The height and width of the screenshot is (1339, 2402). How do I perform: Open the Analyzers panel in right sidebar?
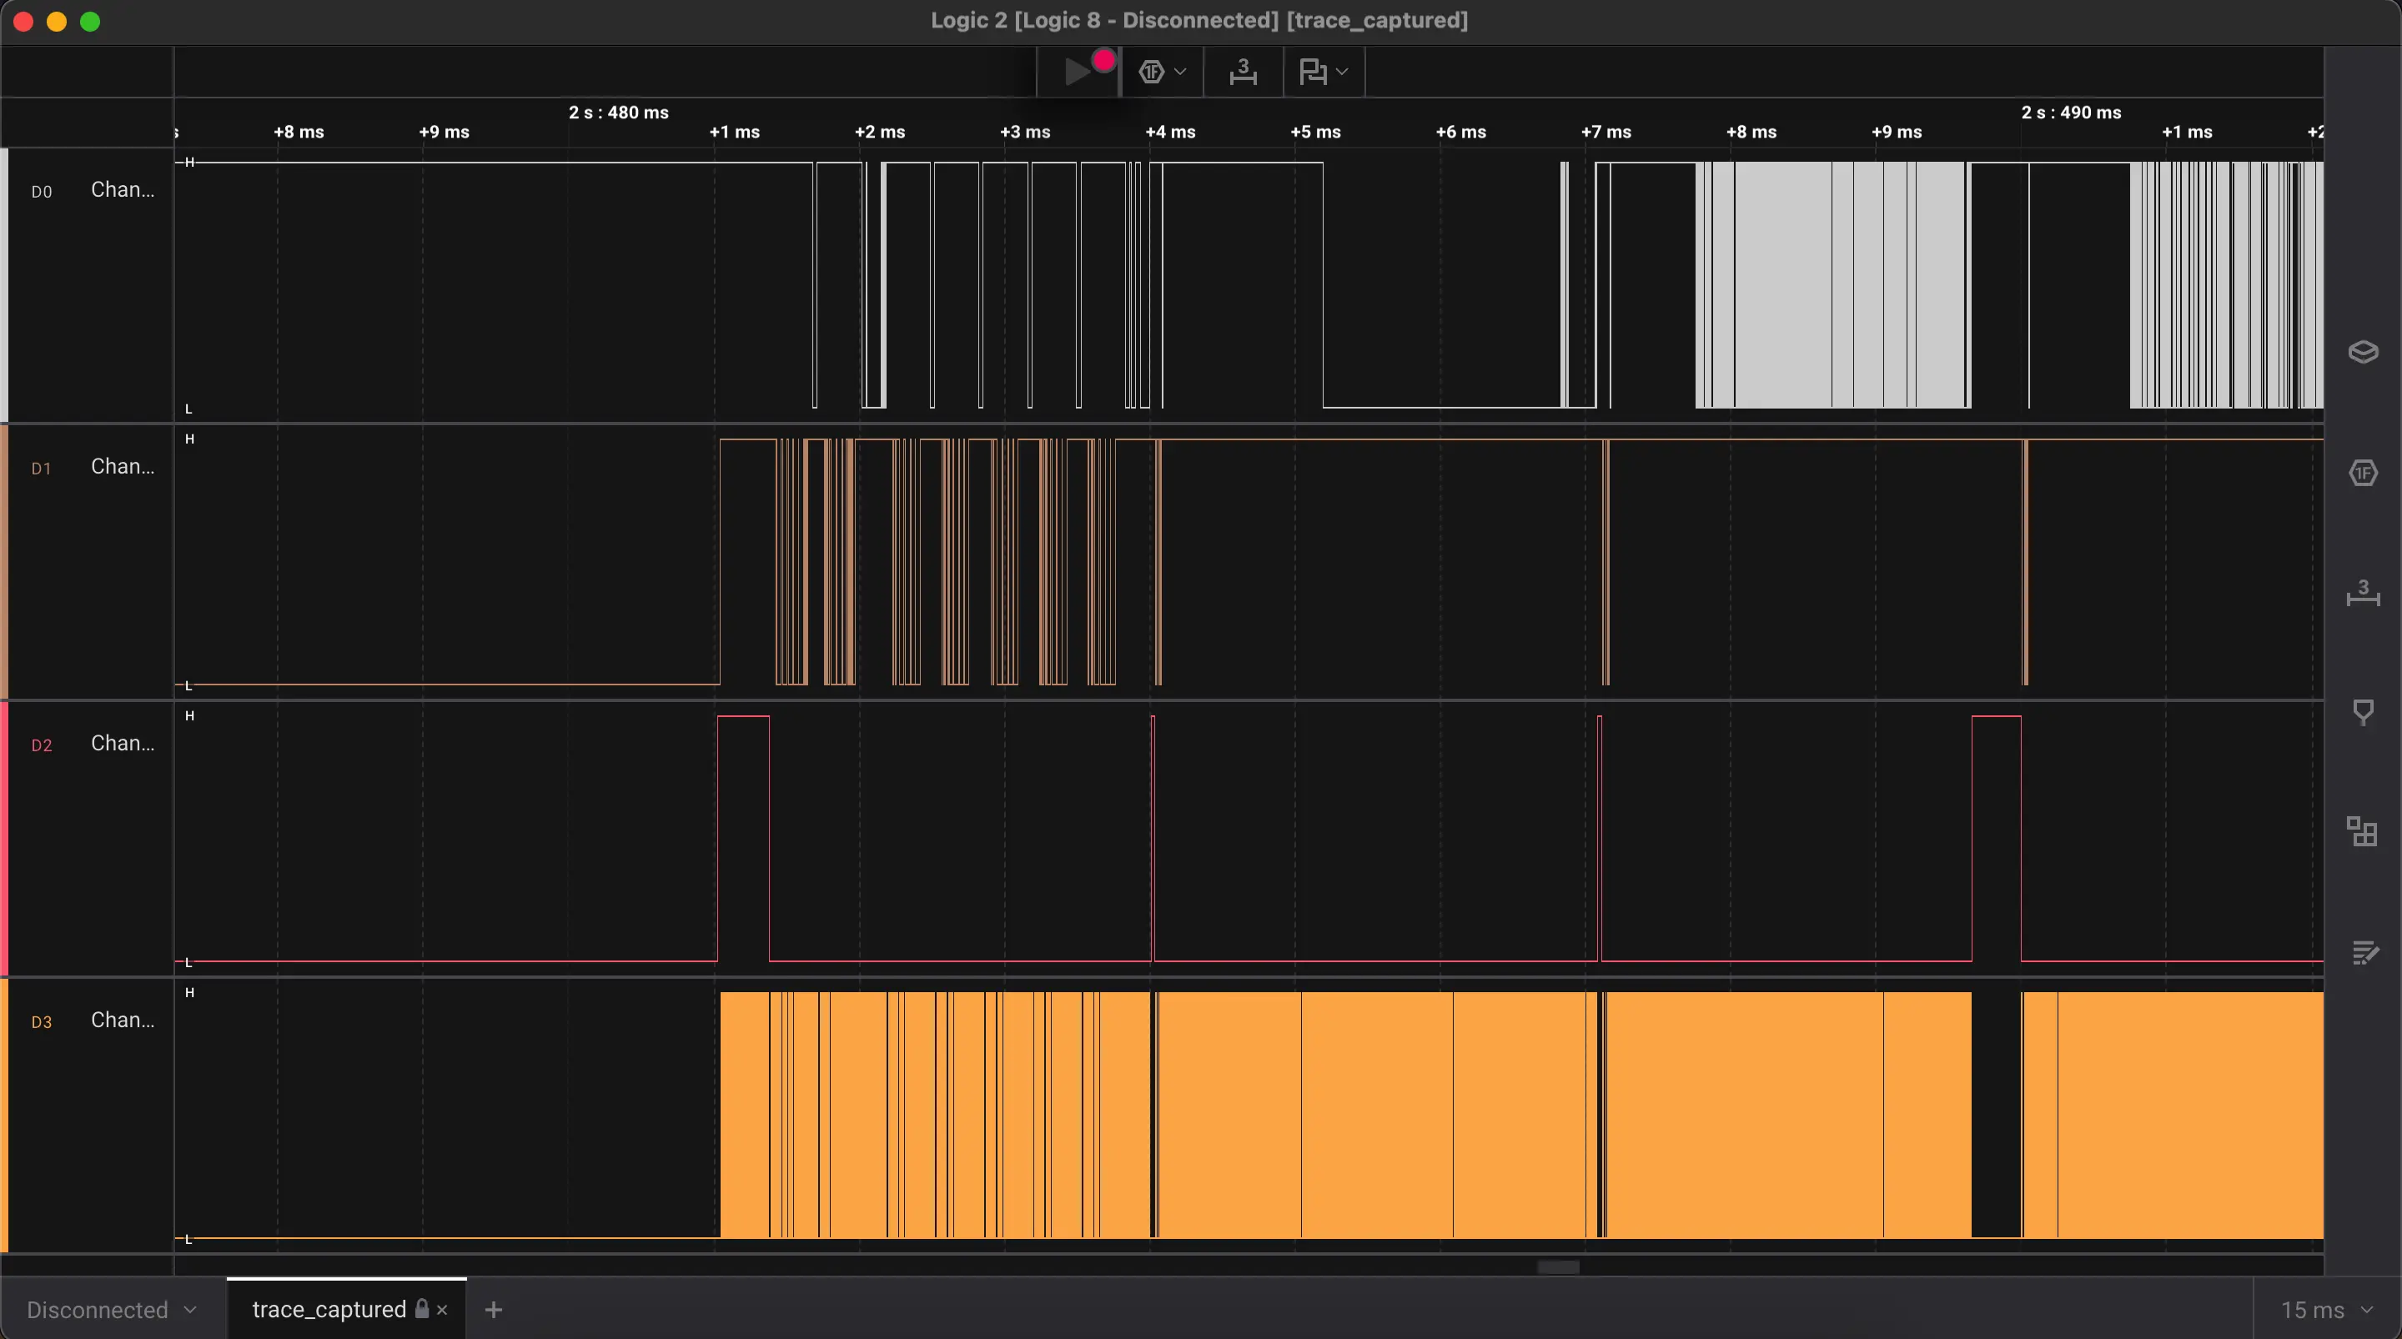coord(2362,473)
